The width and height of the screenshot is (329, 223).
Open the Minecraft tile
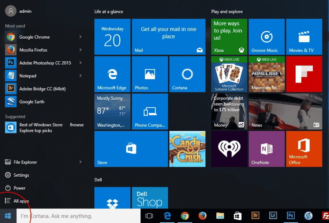267,74
